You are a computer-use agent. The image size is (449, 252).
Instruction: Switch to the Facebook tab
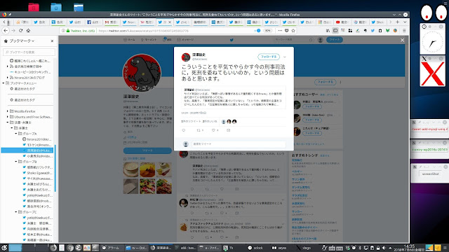coord(93,22)
